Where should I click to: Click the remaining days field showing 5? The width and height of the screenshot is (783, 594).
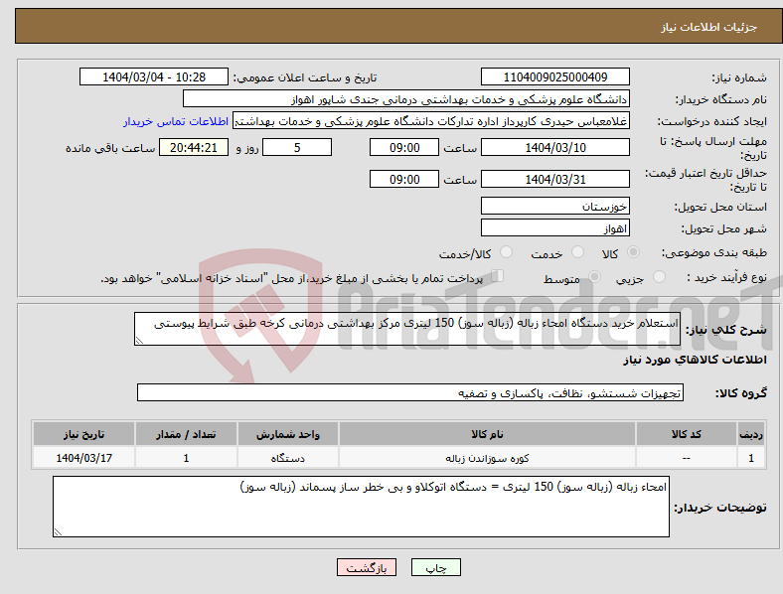click(297, 147)
